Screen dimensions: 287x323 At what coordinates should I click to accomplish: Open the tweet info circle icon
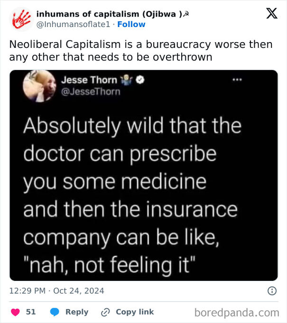[272, 291]
